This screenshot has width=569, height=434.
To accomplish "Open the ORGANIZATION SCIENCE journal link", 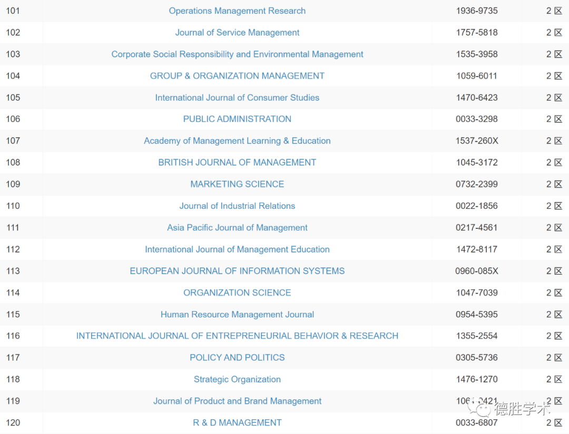I will pos(237,293).
